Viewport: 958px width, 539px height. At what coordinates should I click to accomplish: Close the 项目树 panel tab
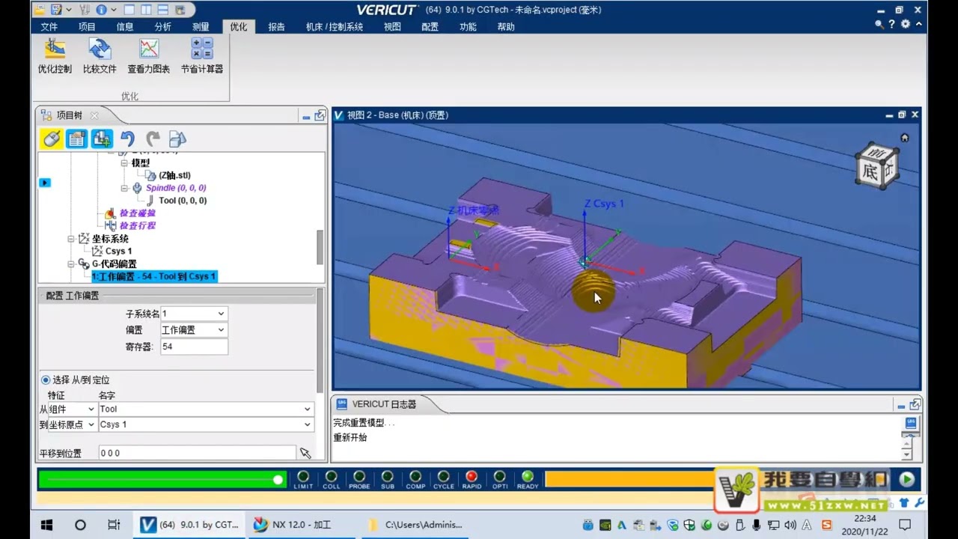(94, 115)
